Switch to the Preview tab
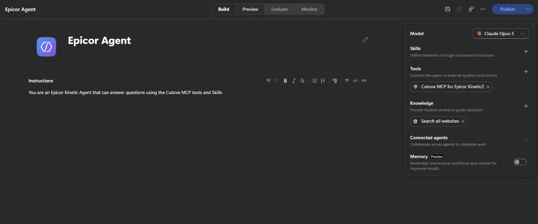 coord(250,9)
